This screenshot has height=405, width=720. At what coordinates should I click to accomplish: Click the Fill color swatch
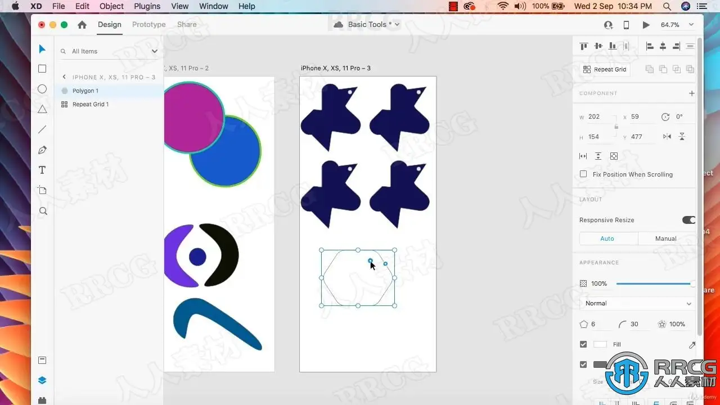600,344
